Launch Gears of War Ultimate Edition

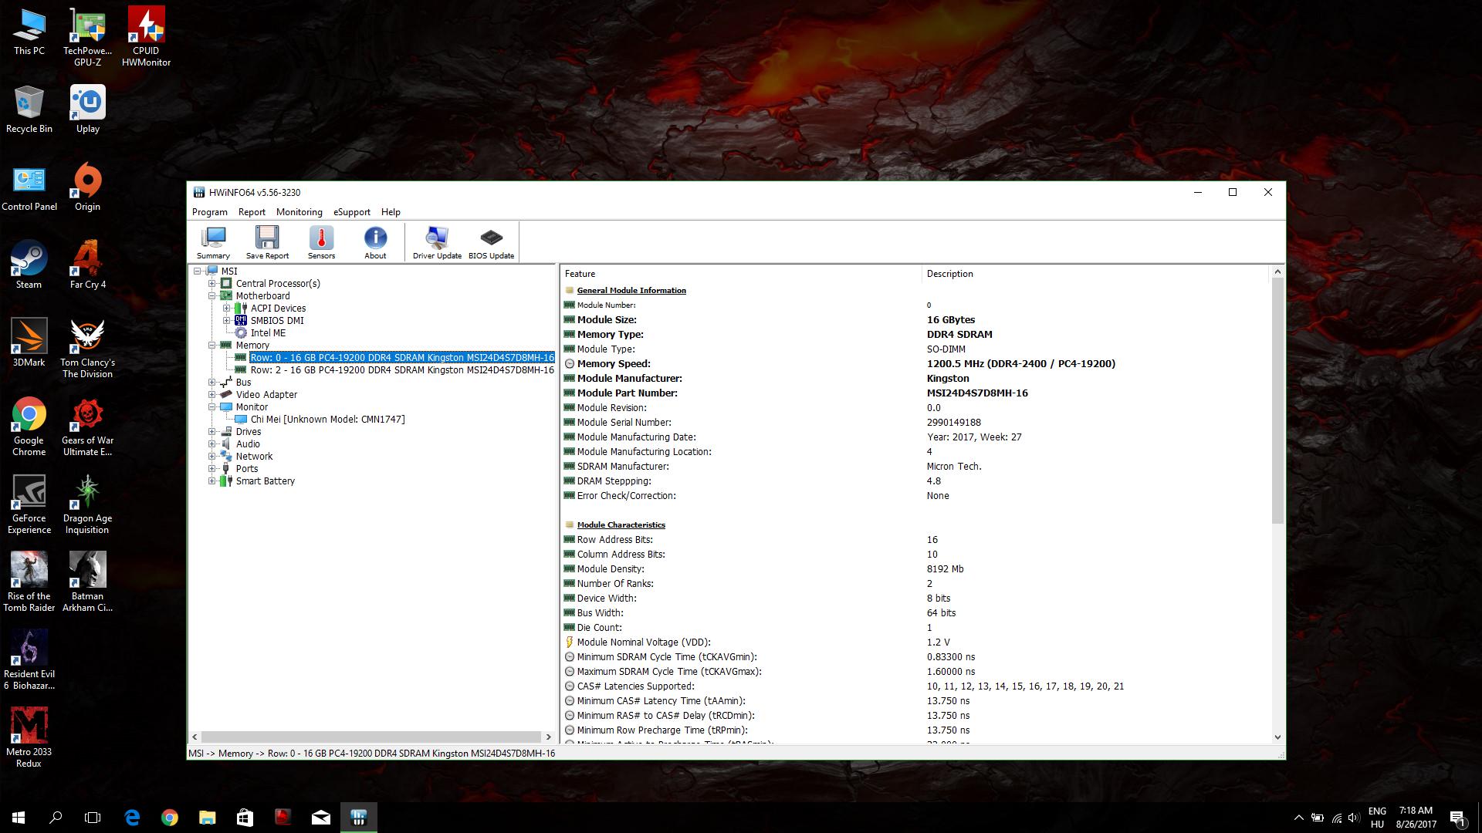pyautogui.click(x=87, y=427)
